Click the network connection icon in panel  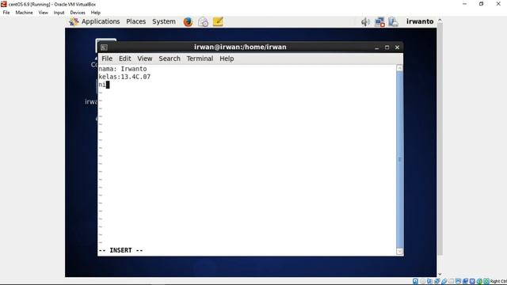point(379,21)
